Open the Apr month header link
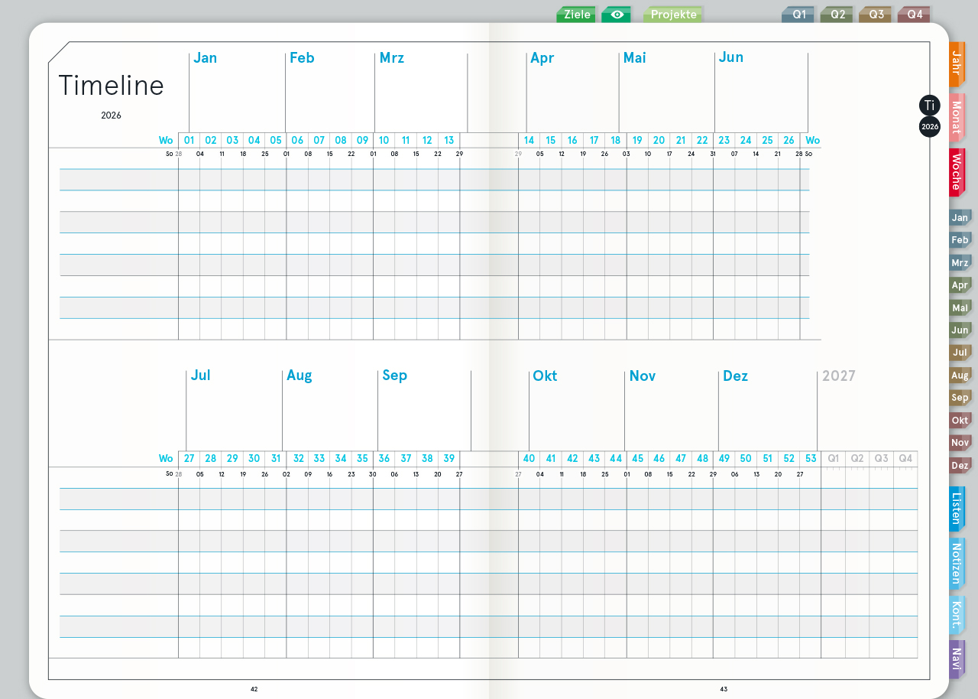Image resolution: width=978 pixels, height=699 pixels. click(542, 58)
